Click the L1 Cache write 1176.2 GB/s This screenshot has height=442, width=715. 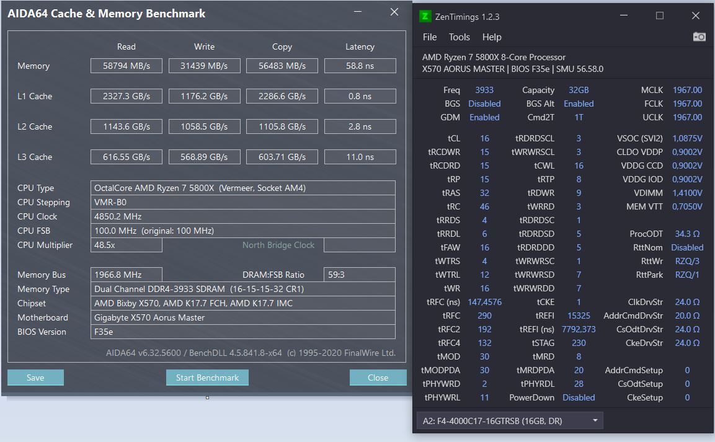[x=204, y=96]
